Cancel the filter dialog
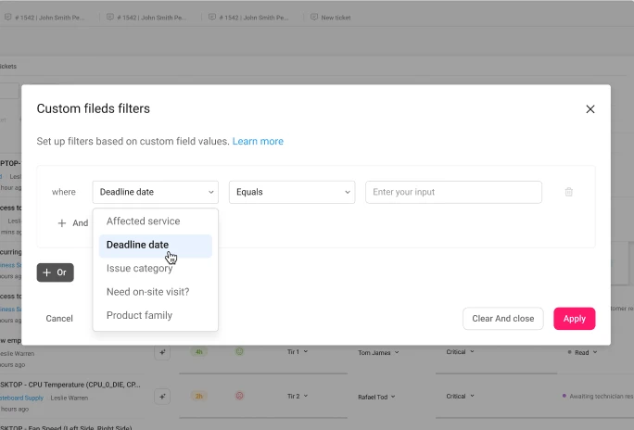This screenshot has height=430, width=634. [x=59, y=319]
